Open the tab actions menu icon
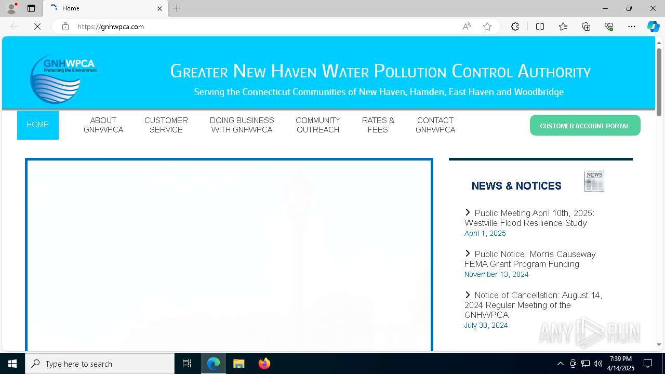The height and width of the screenshot is (374, 665). pyautogui.click(x=31, y=8)
